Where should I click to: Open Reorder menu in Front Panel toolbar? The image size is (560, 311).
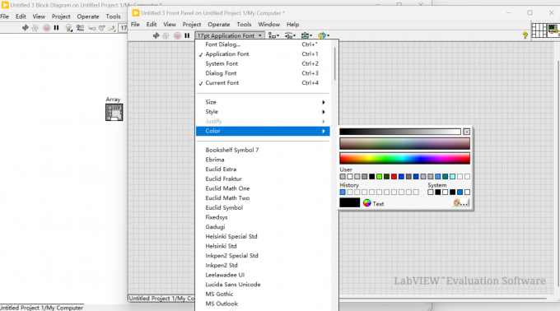324,35
